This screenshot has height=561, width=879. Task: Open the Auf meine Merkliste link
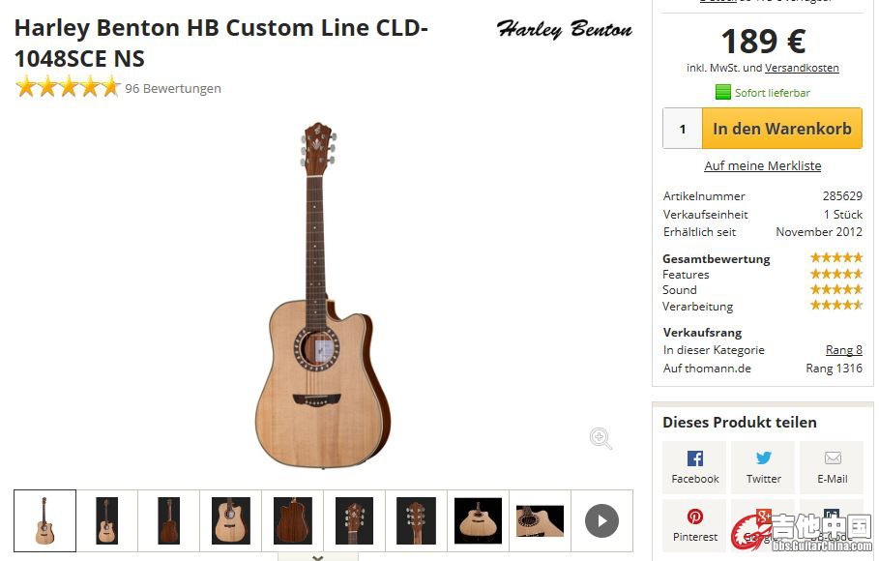[x=762, y=165]
